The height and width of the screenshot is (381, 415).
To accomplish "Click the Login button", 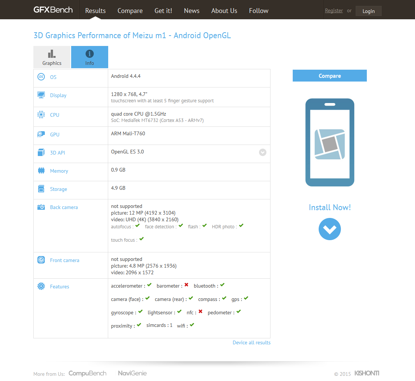I will click(368, 11).
